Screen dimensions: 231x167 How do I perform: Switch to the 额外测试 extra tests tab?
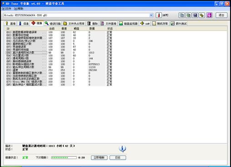click(x=179, y=24)
